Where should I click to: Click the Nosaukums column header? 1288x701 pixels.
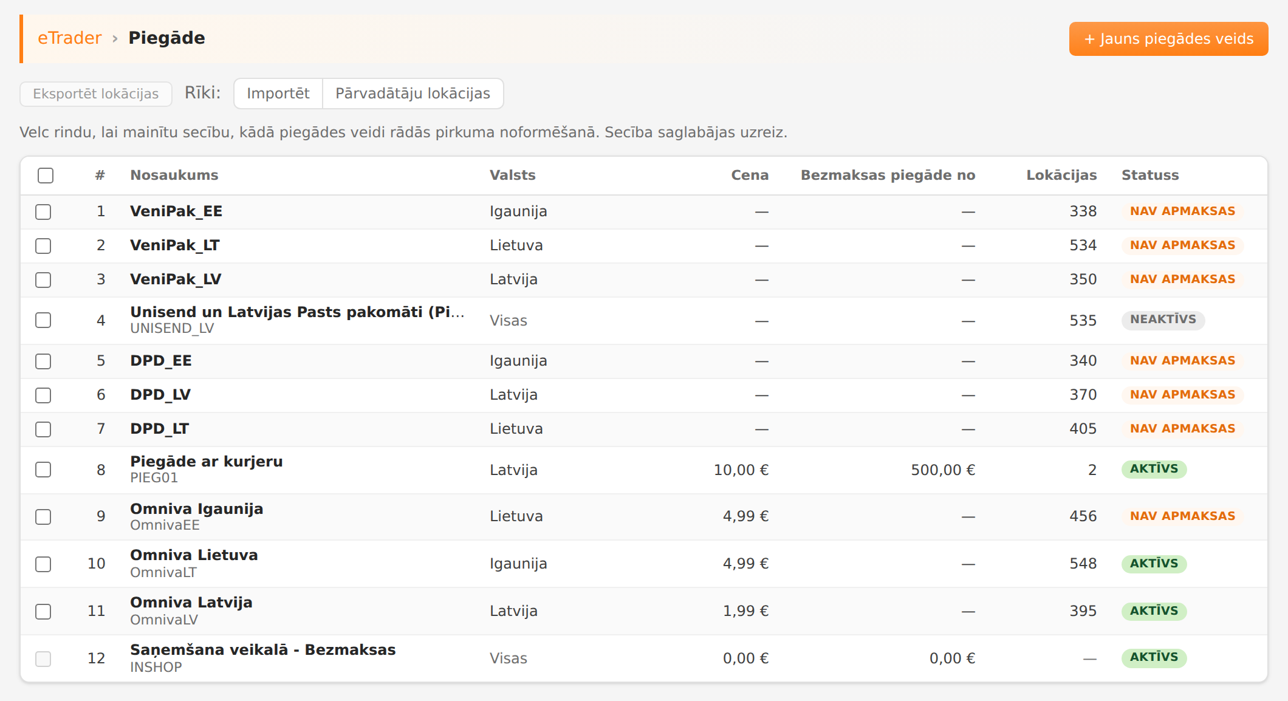pos(174,176)
